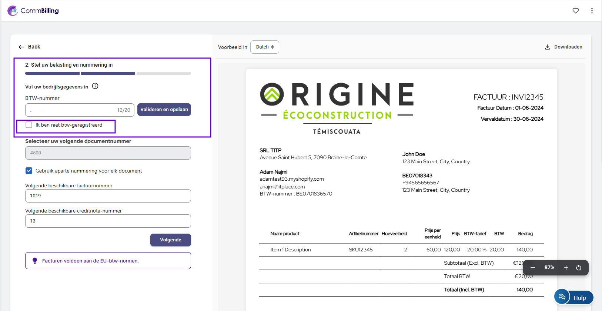Click the creditnota-nummer field containing 13

point(108,221)
